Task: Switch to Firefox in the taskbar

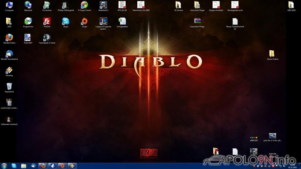Action: click(43, 166)
